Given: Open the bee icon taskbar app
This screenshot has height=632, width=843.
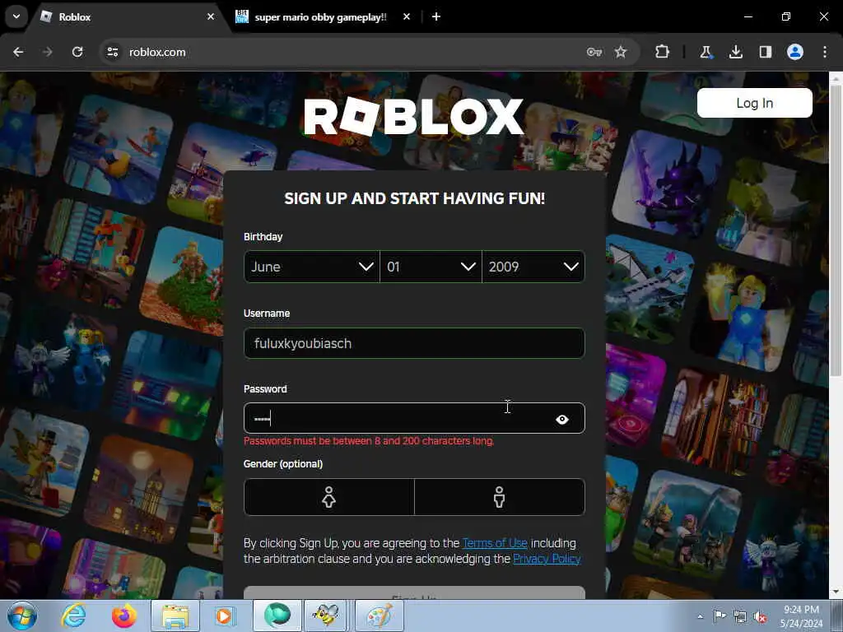Looking at the screenshot, I should [326, 616].
